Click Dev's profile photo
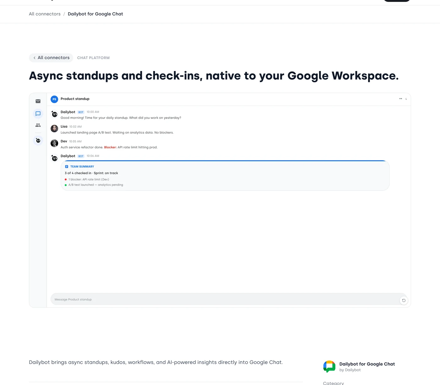440x385 pixels. [x=54, y=143]
